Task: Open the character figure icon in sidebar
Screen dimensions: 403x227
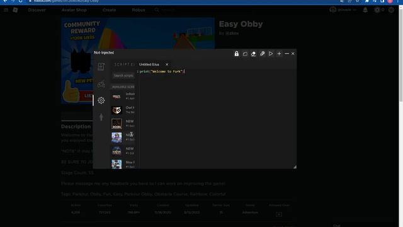Action: (x=101, y=117)
